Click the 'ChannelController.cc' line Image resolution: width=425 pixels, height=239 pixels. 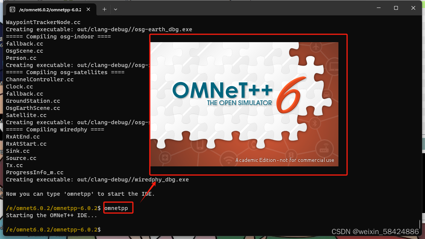(40, 79)
